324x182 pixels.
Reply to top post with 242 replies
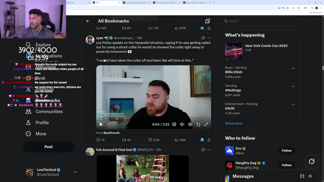point(102,28)
